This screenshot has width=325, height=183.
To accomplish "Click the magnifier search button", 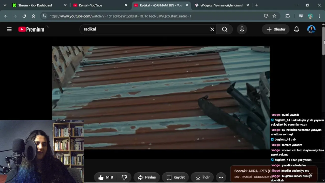I will click(x=225, y=29).
